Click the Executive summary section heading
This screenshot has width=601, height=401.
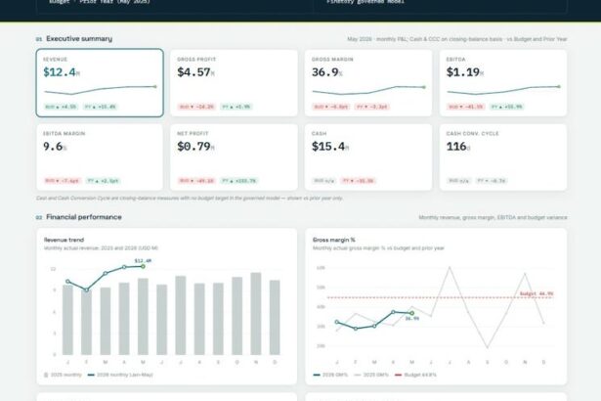pos(79,39)
